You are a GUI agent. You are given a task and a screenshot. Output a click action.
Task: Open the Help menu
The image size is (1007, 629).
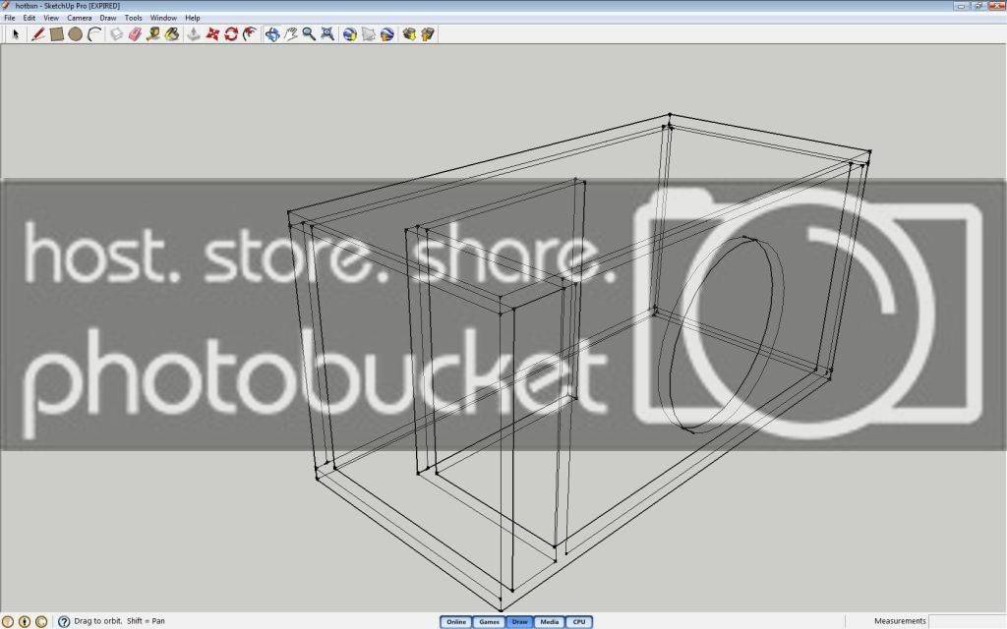tap(193, 18)
